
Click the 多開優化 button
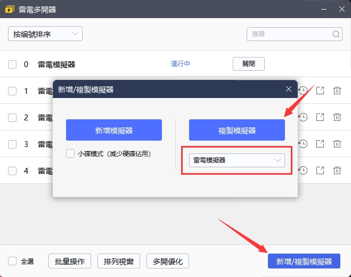click(x=168, y=261)
